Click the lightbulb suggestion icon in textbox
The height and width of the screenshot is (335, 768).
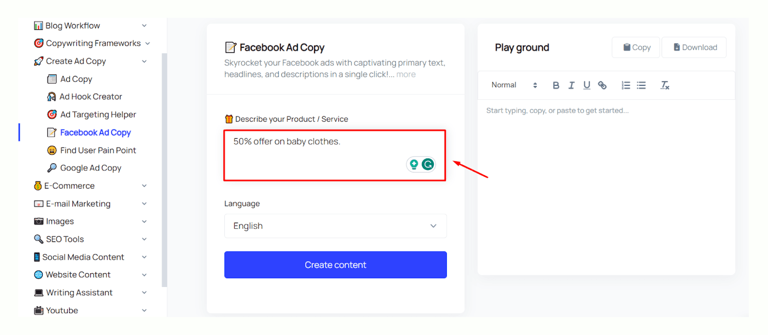414,165
